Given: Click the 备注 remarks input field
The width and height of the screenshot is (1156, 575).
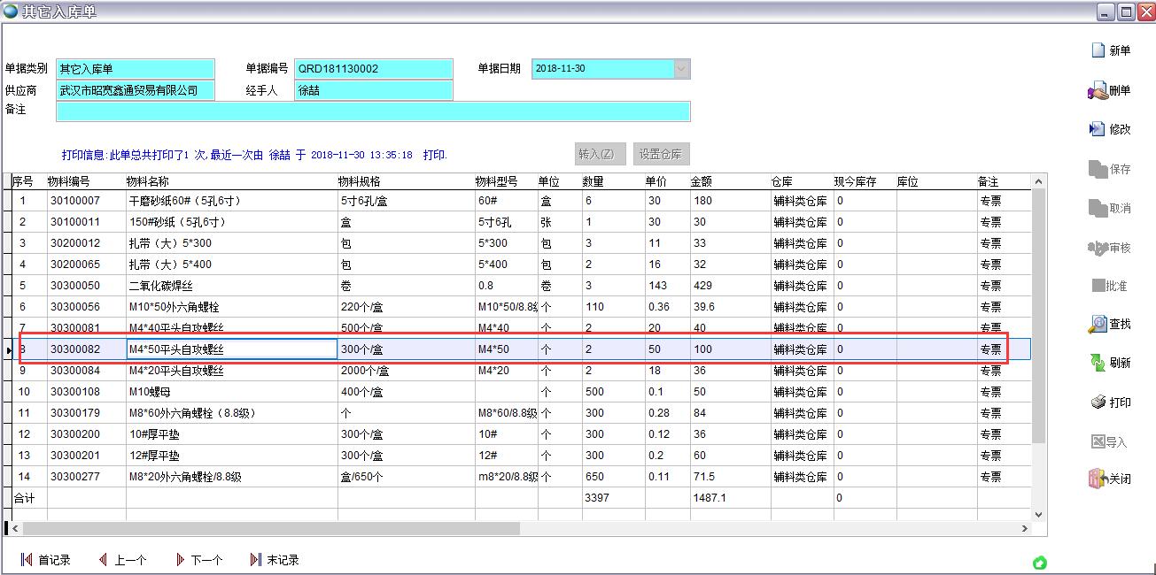Looking at the screenshot, I should coord(372,111).
